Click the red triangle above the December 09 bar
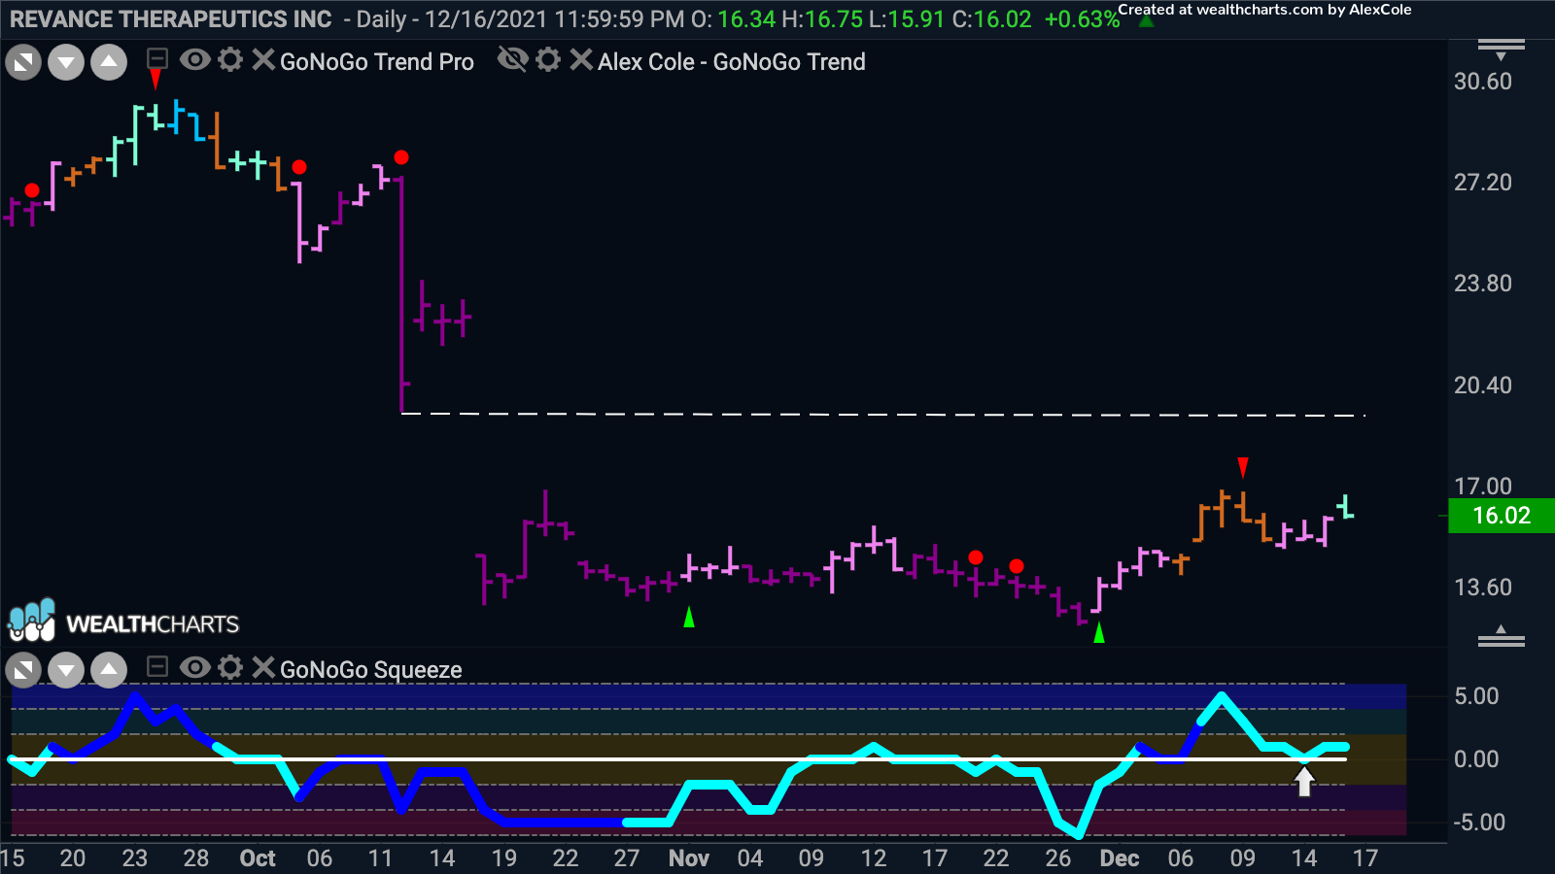The height and width of the screenshot is (874, 1555). point(1243,468)
